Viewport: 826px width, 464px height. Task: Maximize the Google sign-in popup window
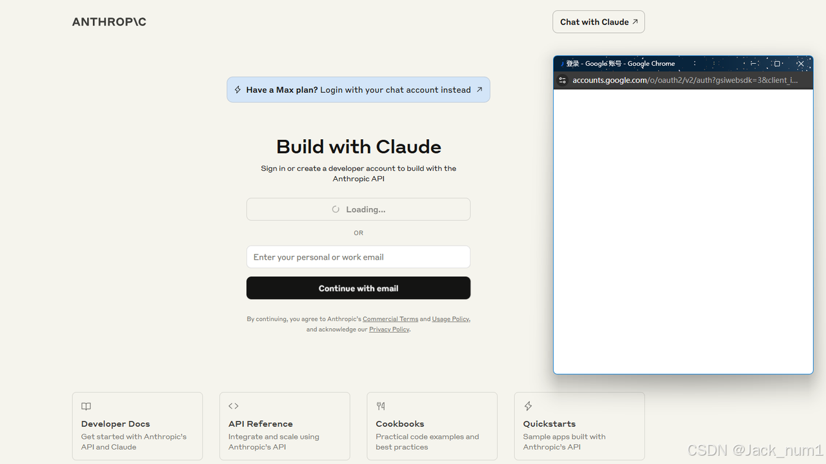tap(777, 64)
